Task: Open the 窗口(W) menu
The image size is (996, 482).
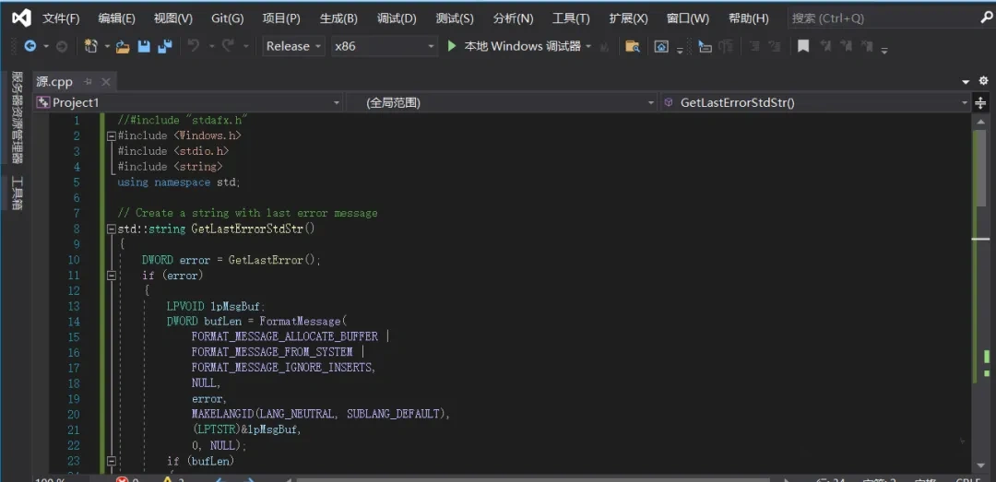Action: [x=688, y=18]
